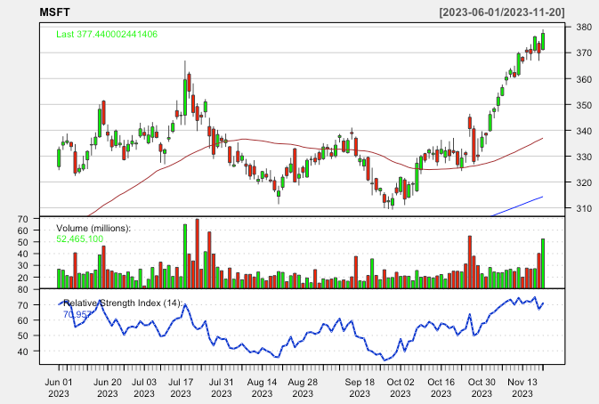Viewport: 599px width, 404px height.
Task: Click the final green candlestick near 377
Action: click(x=543, y=40)
